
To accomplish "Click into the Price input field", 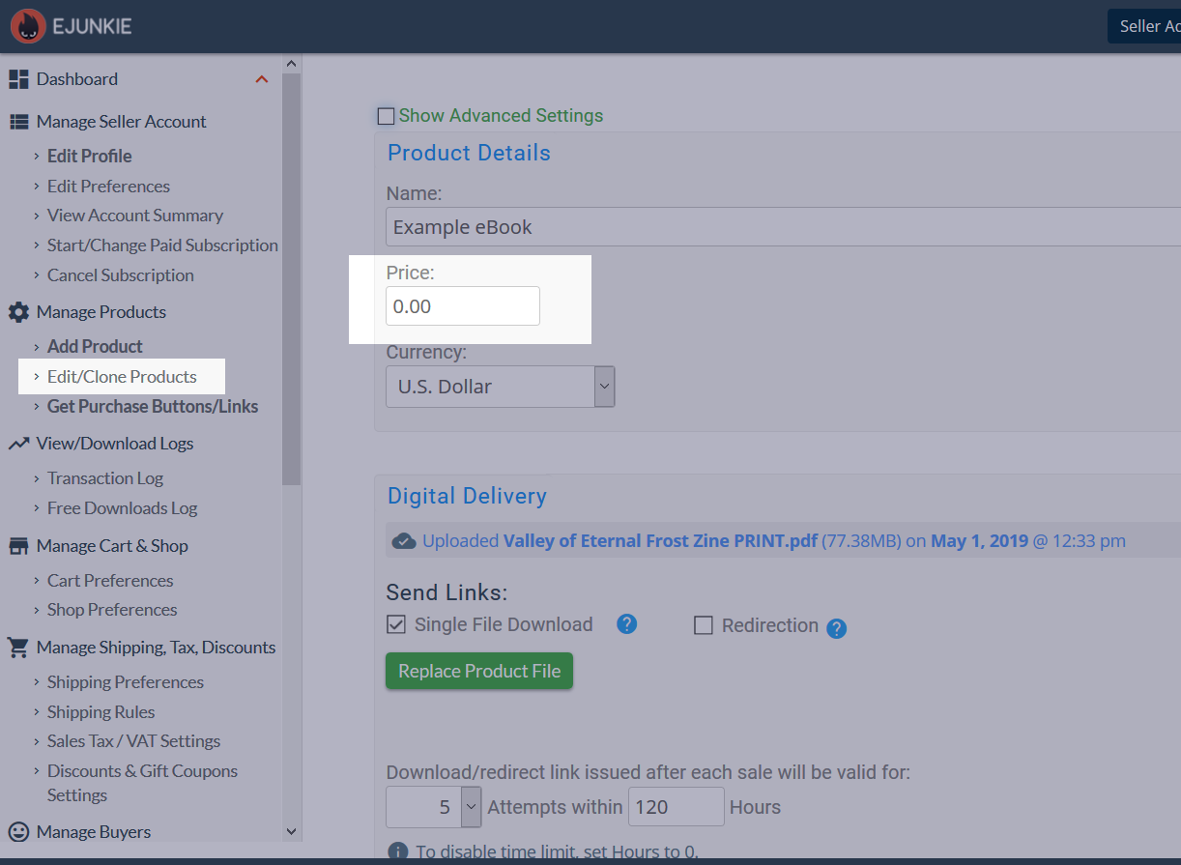I will click(x=462, y=306).
